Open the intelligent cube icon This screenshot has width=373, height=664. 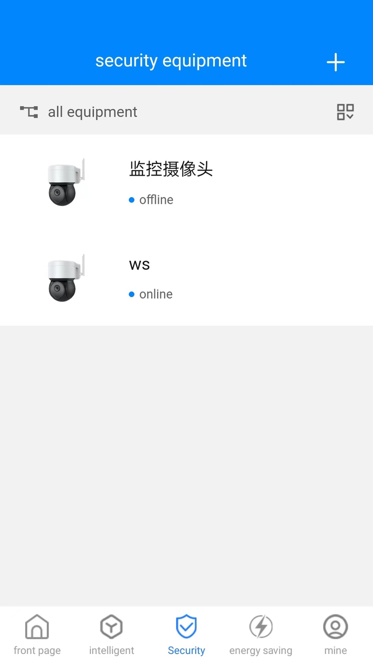pos(112,626)
